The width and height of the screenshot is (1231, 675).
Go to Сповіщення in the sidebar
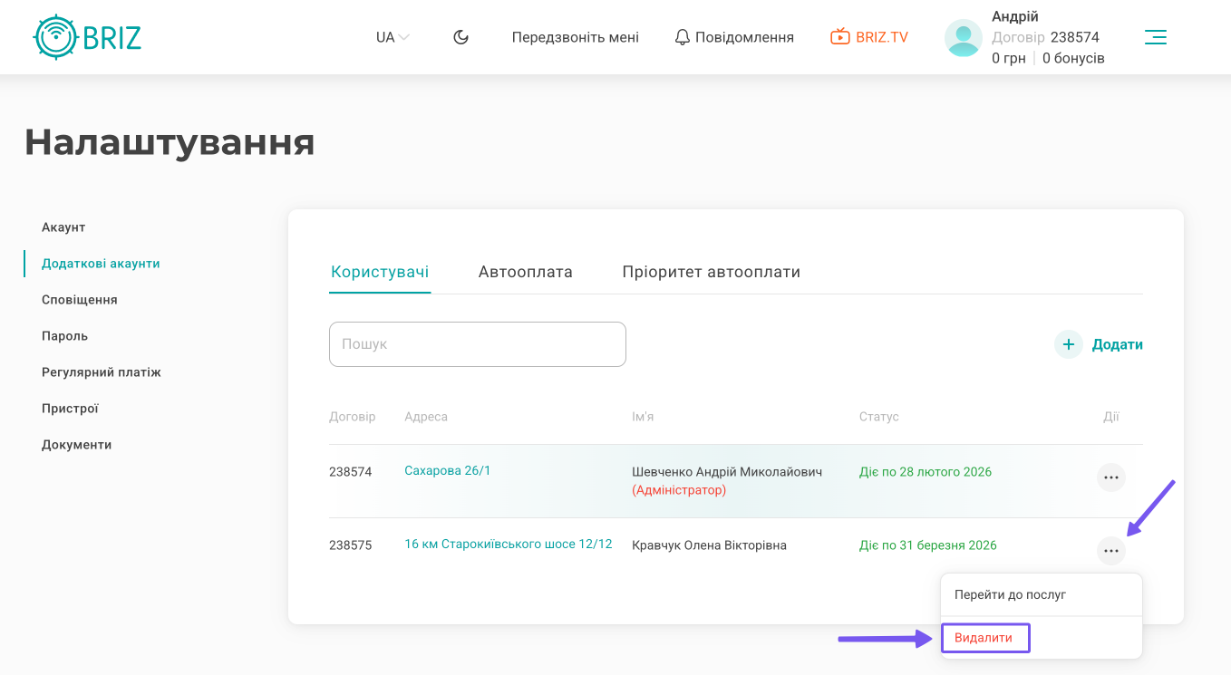point(80,300)
